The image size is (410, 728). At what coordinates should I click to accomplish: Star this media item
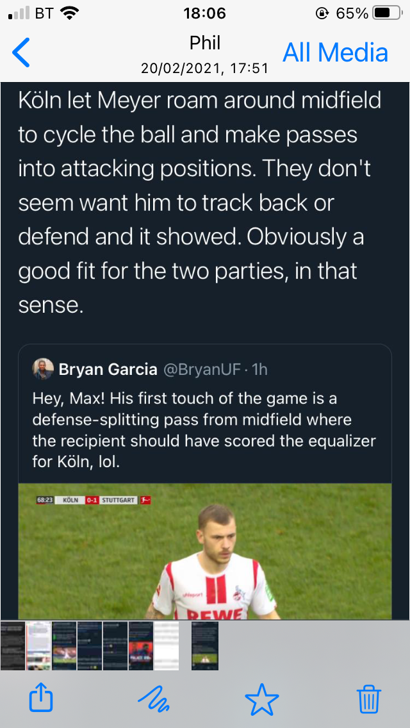[262, 697]
